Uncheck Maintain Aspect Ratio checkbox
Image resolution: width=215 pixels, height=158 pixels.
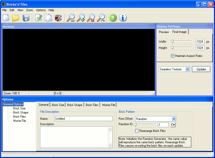click(x=173, y=56)
